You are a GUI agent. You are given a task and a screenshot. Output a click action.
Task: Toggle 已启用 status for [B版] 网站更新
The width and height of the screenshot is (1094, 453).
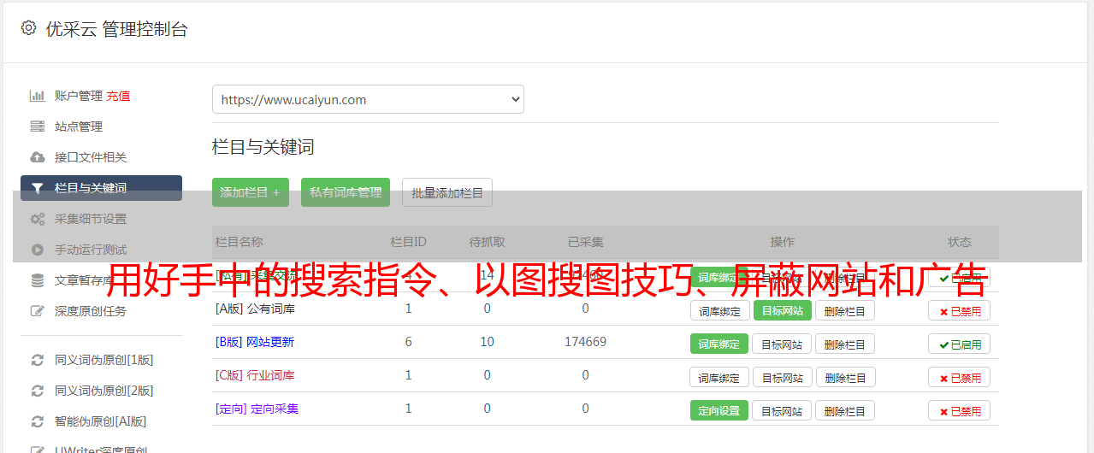[x=960, y=344]
